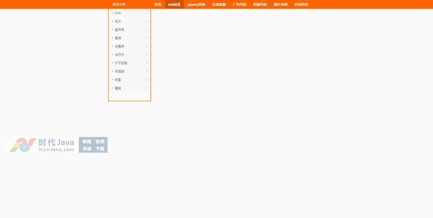Switch to the 图片特效 section

pos(280,4)
